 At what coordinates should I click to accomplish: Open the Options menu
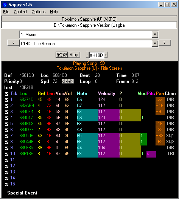click(39, 12)
